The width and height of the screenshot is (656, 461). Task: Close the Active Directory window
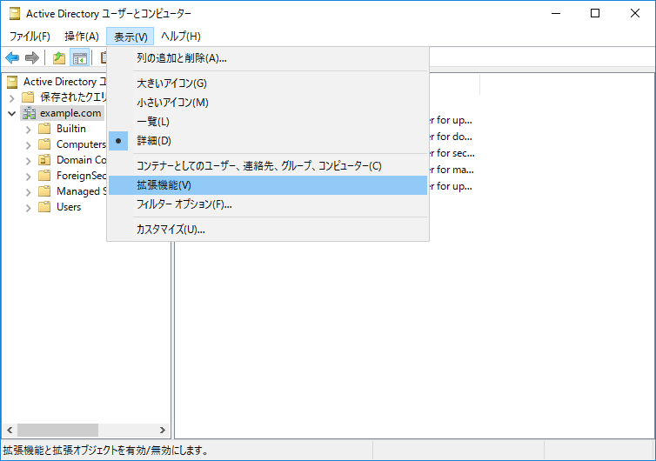click(634, 13)
